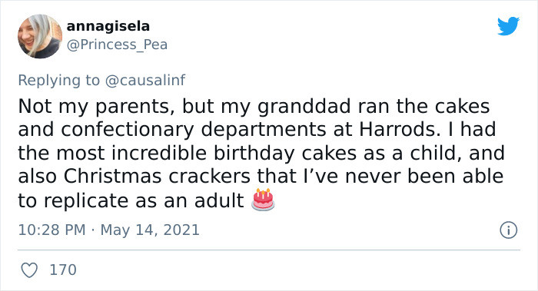538x291 pixels.
Task: Click the 'Replying to' text
Action: coord(58,80)
